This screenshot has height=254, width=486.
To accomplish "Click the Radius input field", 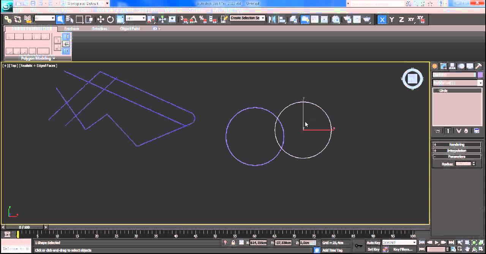I will click(x=463, y=164).
